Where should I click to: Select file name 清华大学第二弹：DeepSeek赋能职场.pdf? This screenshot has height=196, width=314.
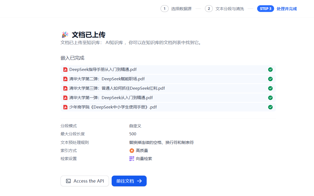pos(107,79)
